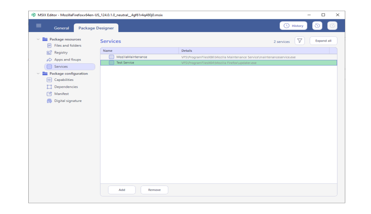Minimize the MSIX Editor window
The image size is (371, 214).
click(309, 15)
